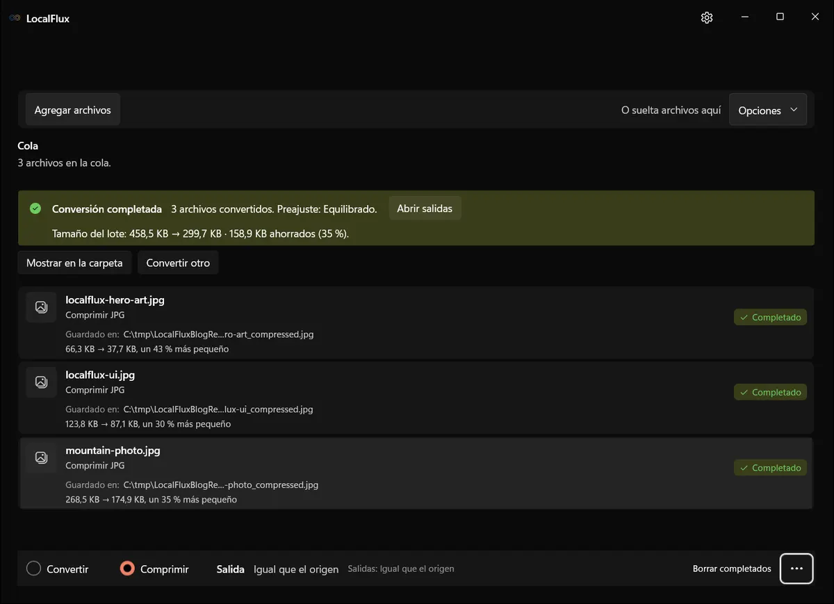This screenshot has width=834, height=604.
Task: Click the image icon for localflux-ui.jpg
Action: tap(41, 382)
